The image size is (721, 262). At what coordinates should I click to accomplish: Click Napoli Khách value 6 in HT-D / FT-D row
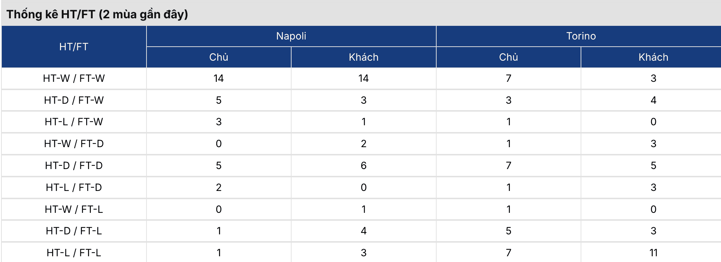[x=363, y=165]
